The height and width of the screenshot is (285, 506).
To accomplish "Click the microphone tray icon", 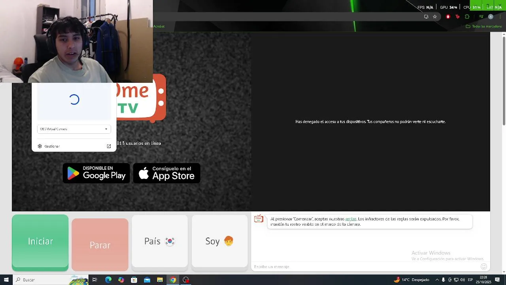I will click(x=443, y=280).
